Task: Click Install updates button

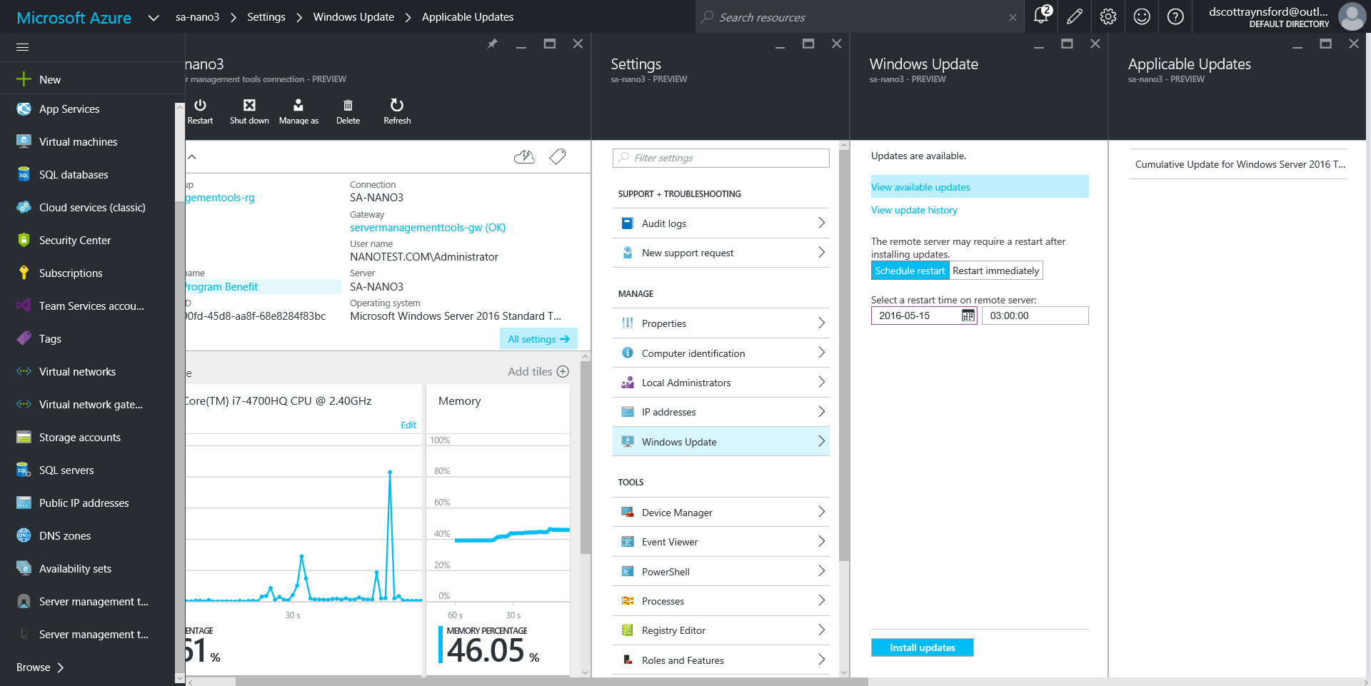Action: pos(922,647)
